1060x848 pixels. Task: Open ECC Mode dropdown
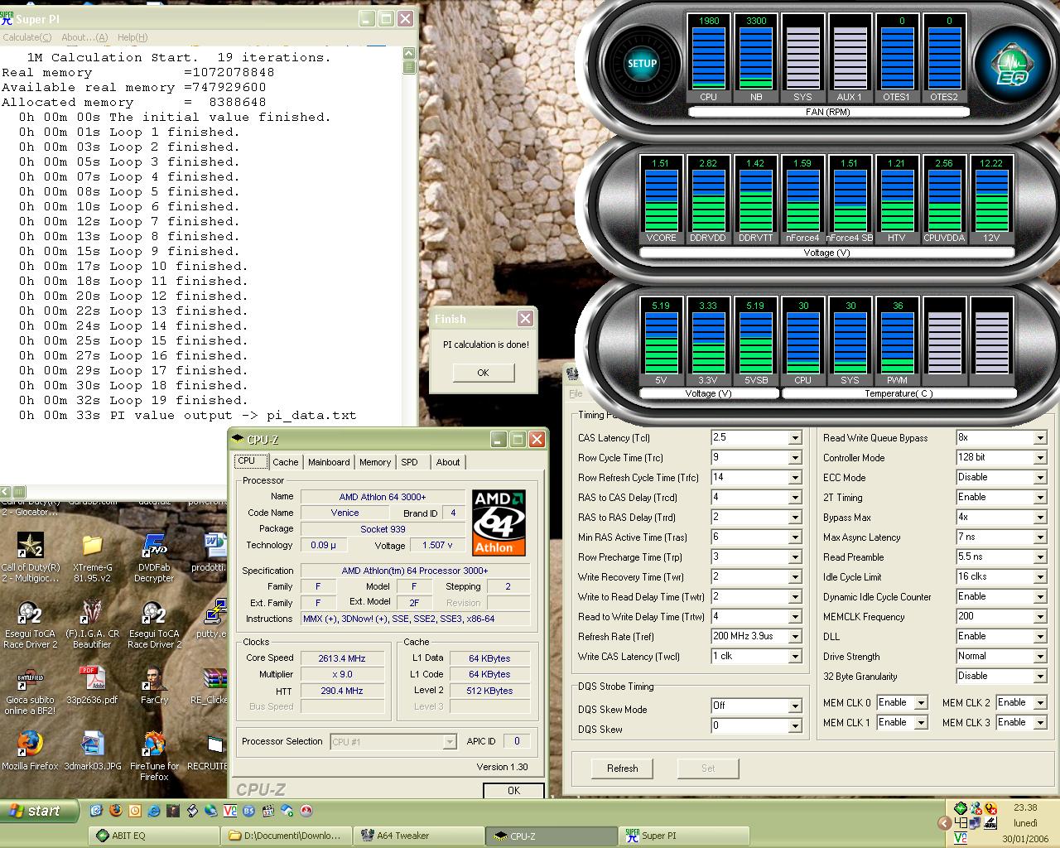point(1040,478)
